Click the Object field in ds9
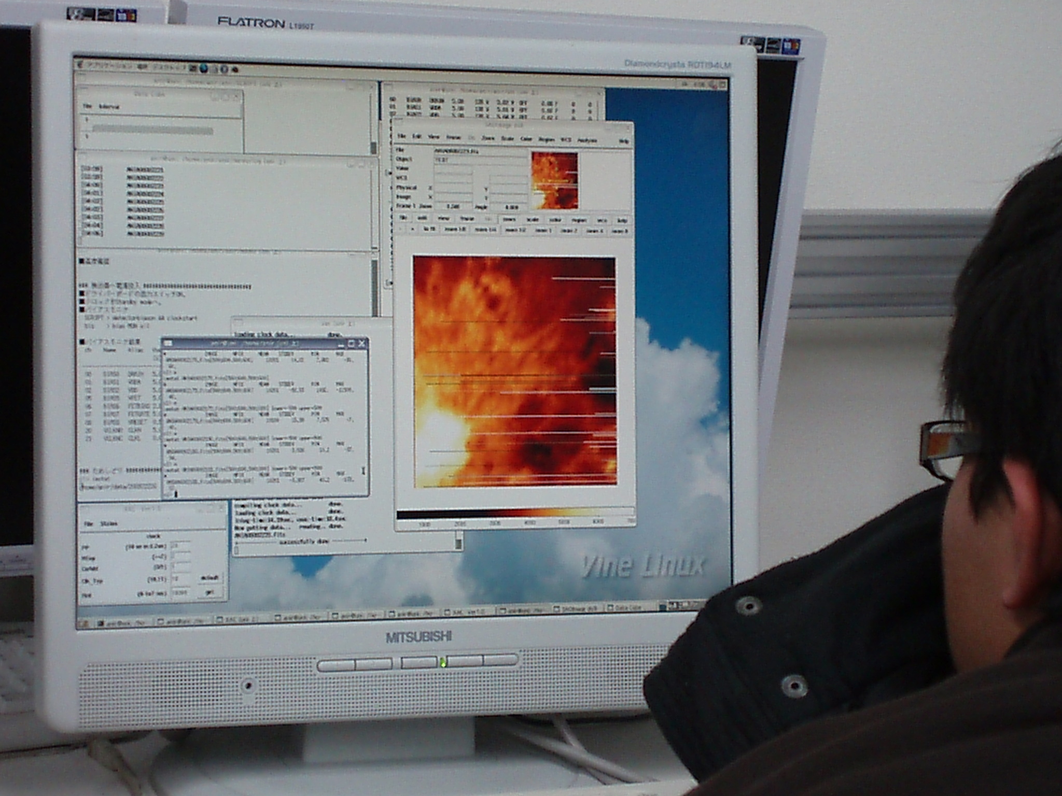This screenshot has height=796, width=1062. click(480, 160)
